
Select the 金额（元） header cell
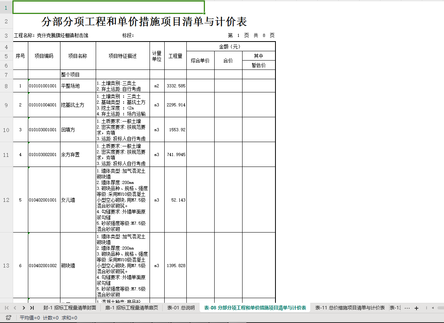[231, 47]
